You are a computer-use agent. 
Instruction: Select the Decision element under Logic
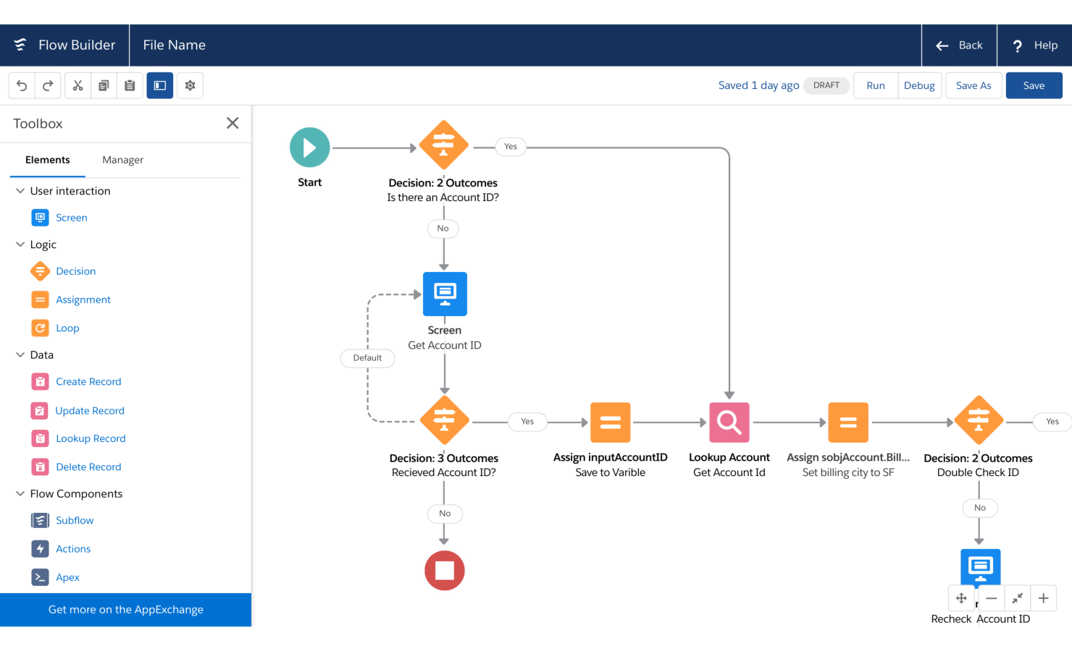pyautogui.click(x=75, y=271)
